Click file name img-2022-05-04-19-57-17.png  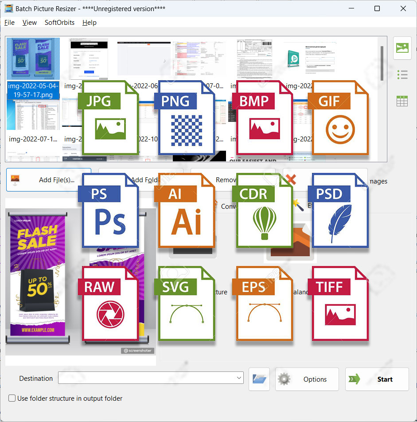point(33,90)
